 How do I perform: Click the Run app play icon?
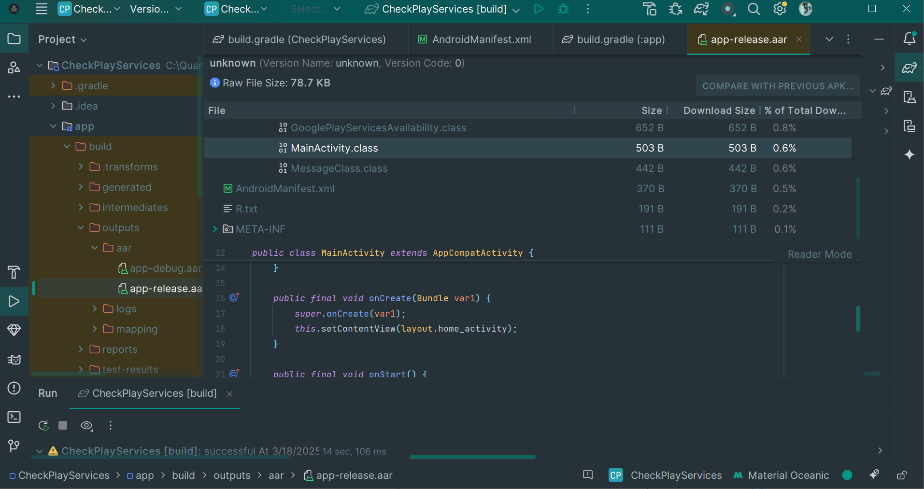[538, 9]
